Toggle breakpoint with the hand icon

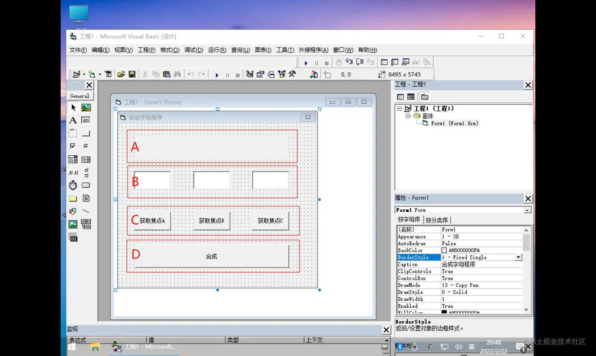pos(339,62)
